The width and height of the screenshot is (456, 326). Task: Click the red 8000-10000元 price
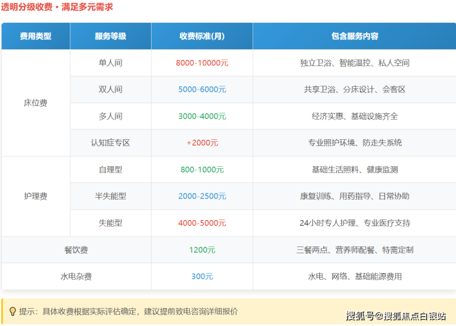coord(202,63)
